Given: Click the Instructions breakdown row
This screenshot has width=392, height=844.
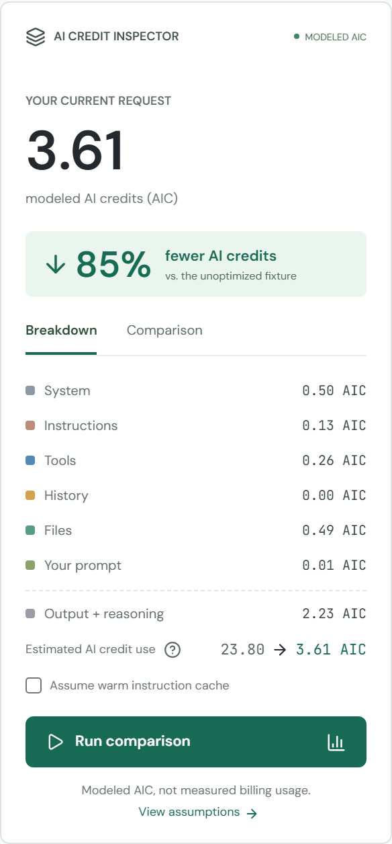Looking at the screenshot, I should click(196, 425).
